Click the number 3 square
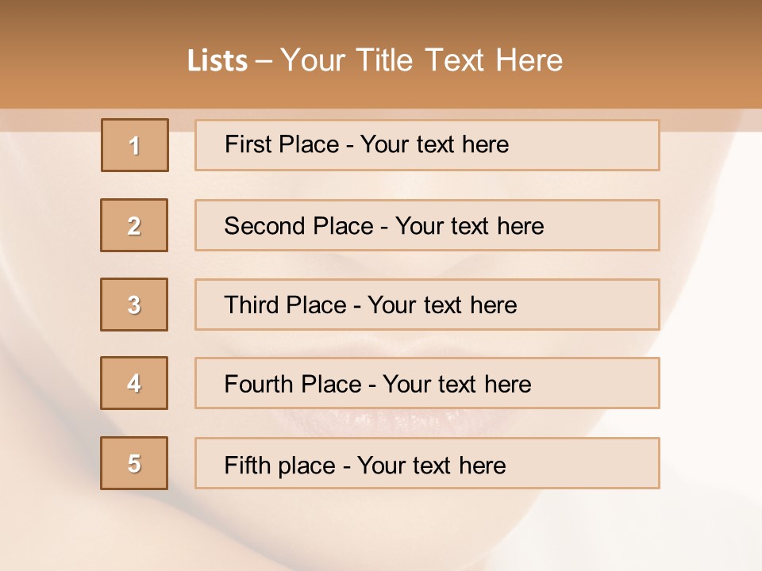Viewport: 762px width, 571px height. coord(134,305)
